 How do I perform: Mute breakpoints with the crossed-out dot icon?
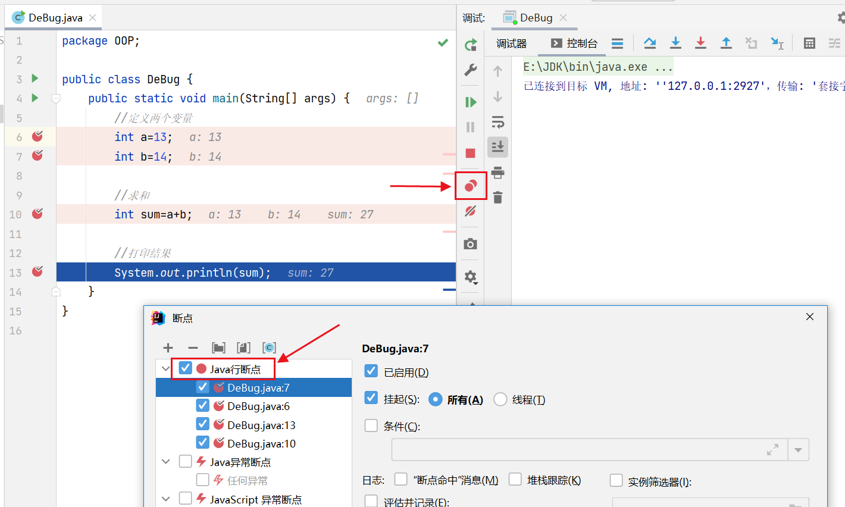[x=471, y=211]
